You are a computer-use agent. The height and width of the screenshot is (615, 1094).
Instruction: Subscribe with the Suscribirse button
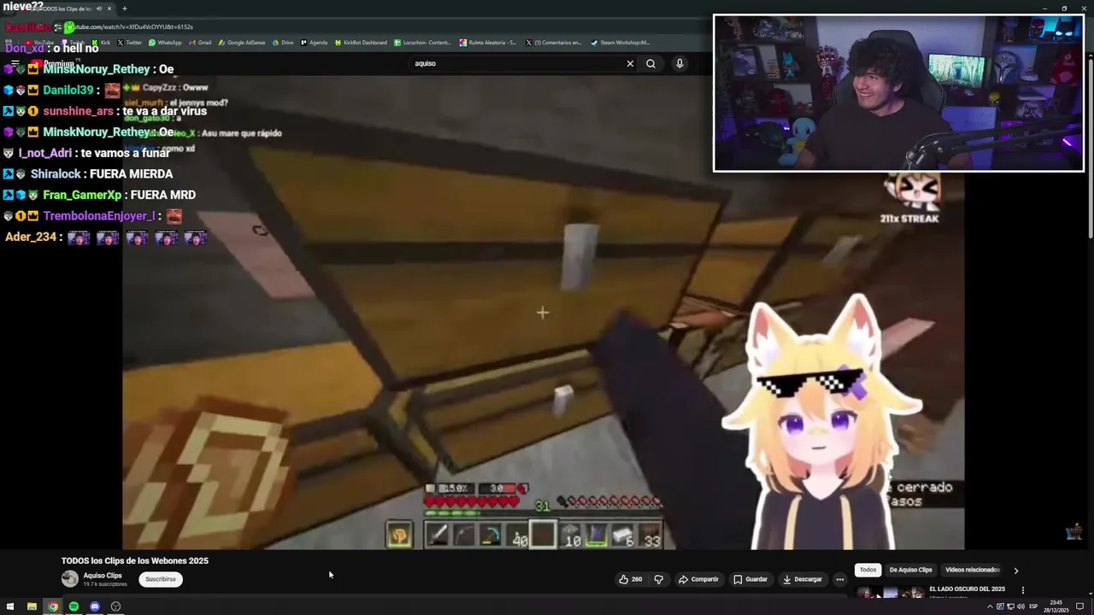[x=160, y=579]
